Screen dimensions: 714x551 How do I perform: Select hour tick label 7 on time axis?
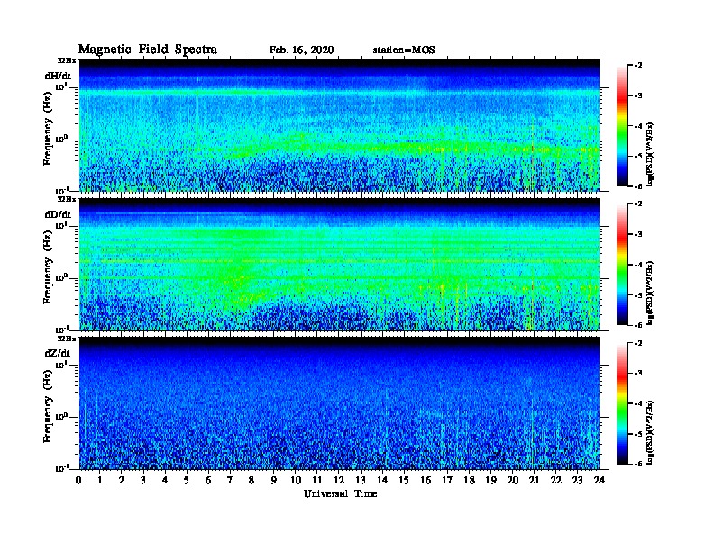(x=230, y=480)
